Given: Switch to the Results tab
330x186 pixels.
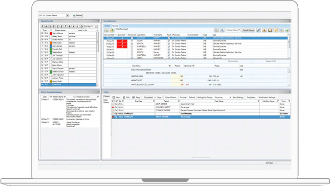Looking at the screenshot, I should pos(115,26).
